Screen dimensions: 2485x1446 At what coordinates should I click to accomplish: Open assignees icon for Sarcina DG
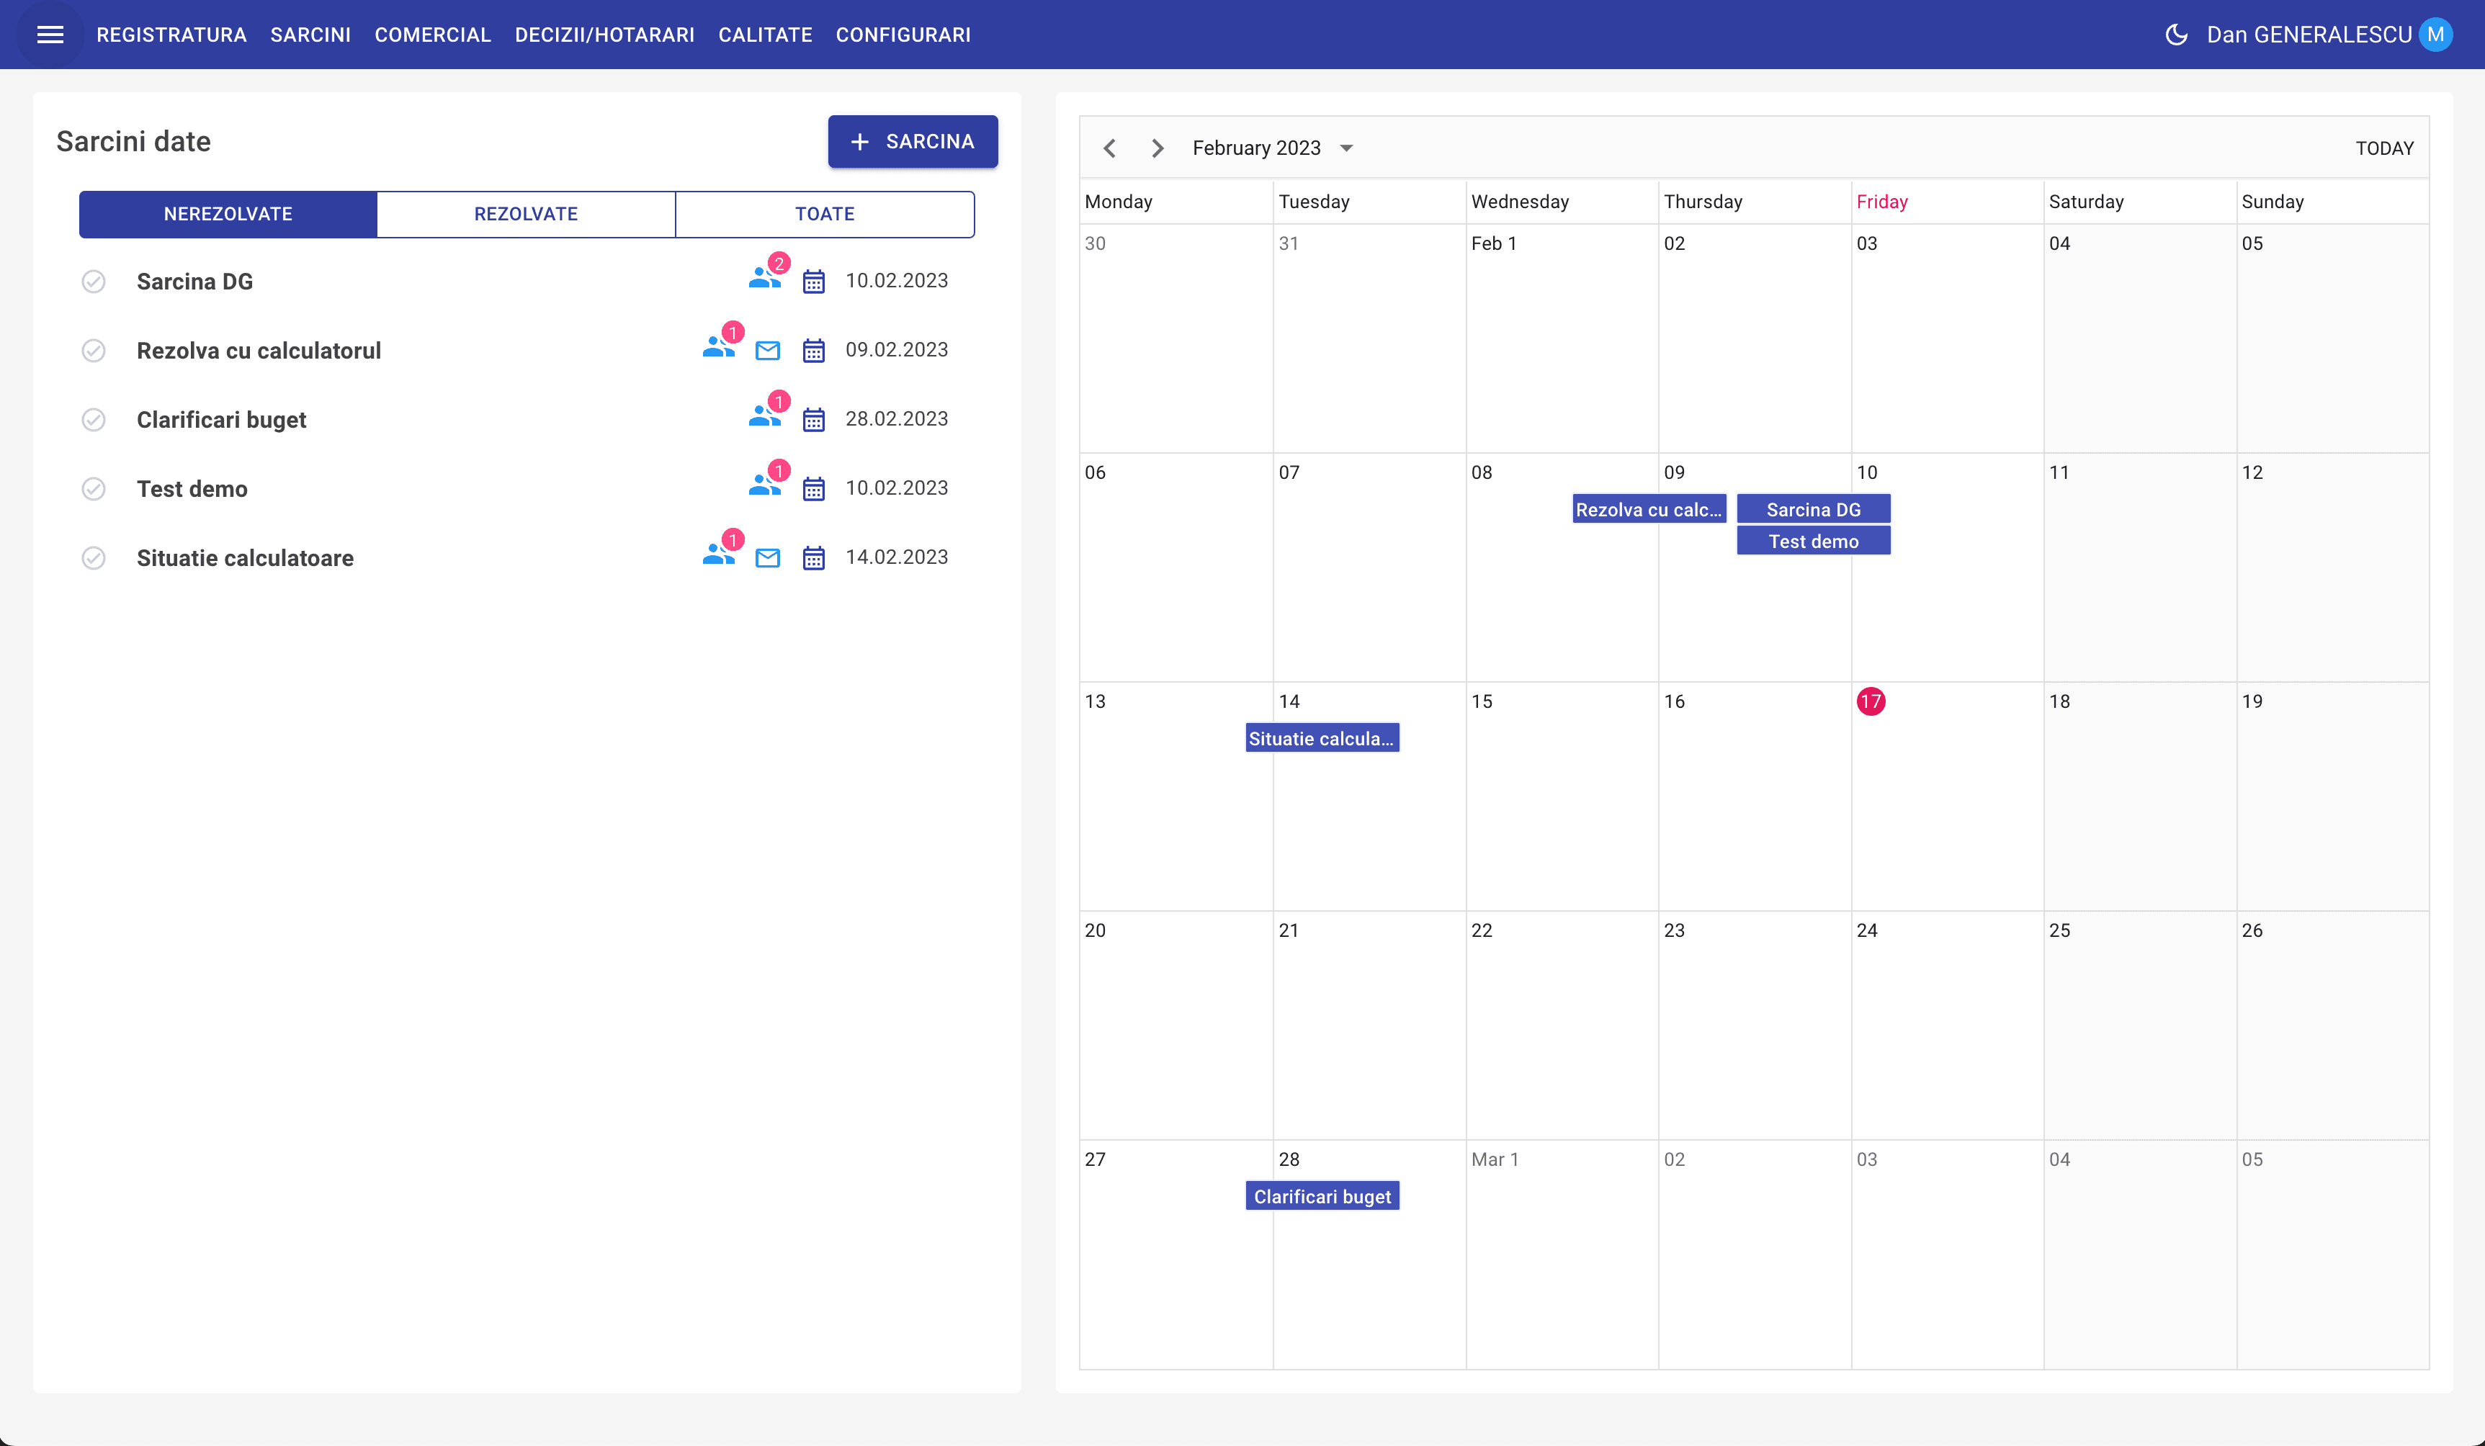764,281
